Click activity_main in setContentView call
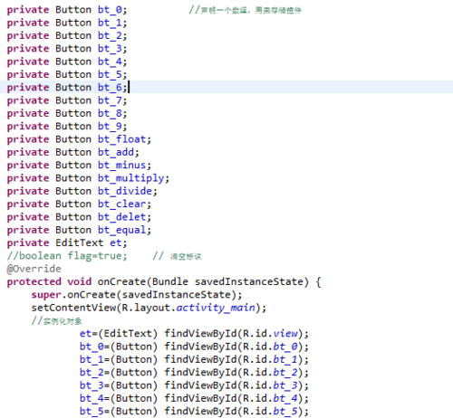The height and width of the screenshot is (418, 453). tap(216, 308)
